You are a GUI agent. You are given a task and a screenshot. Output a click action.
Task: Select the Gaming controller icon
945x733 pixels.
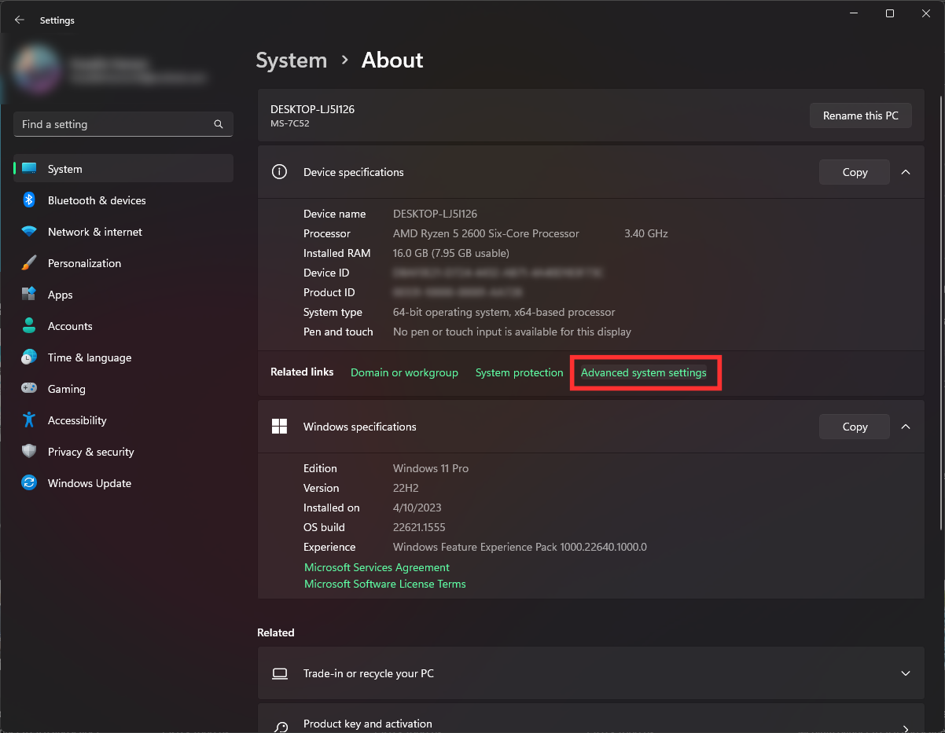(x=29, y=389)
